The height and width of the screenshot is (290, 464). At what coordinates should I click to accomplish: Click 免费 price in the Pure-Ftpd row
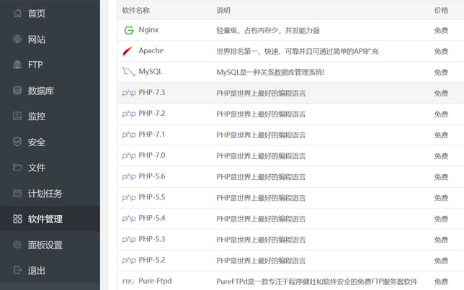(441, 281)
